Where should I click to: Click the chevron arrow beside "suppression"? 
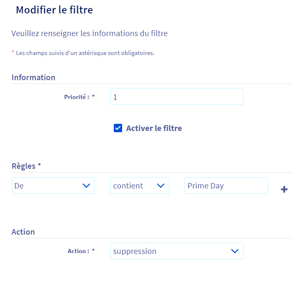point(235,251)
